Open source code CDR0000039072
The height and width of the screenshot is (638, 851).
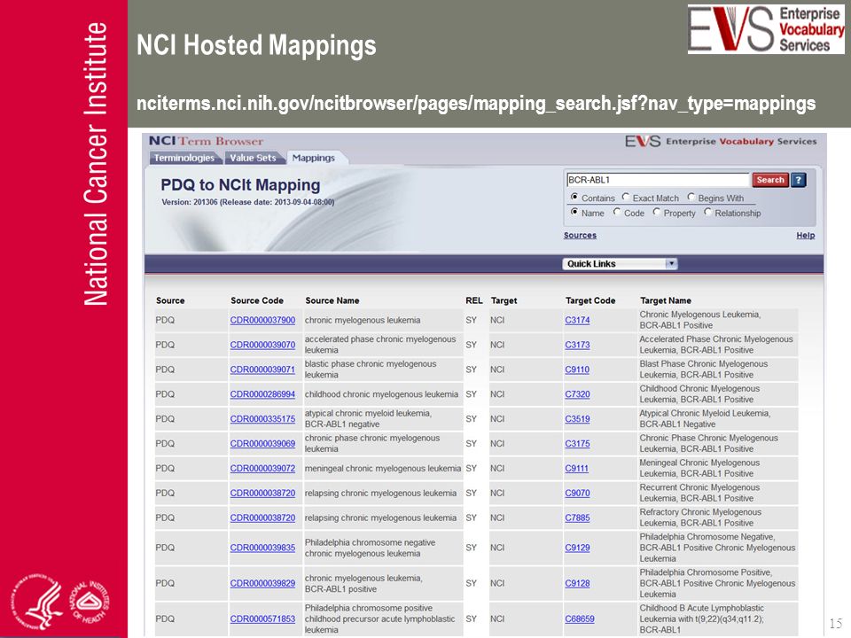tap(262, 468)
